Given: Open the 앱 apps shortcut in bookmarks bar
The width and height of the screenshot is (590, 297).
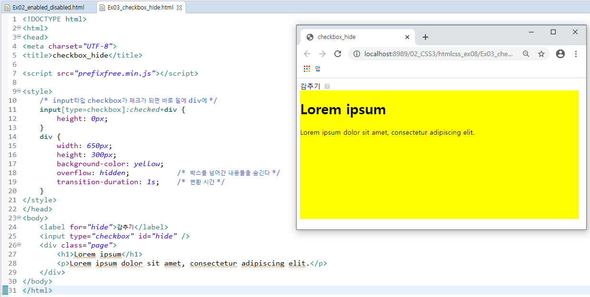Looking at the screenshot, I should [312, 69].
